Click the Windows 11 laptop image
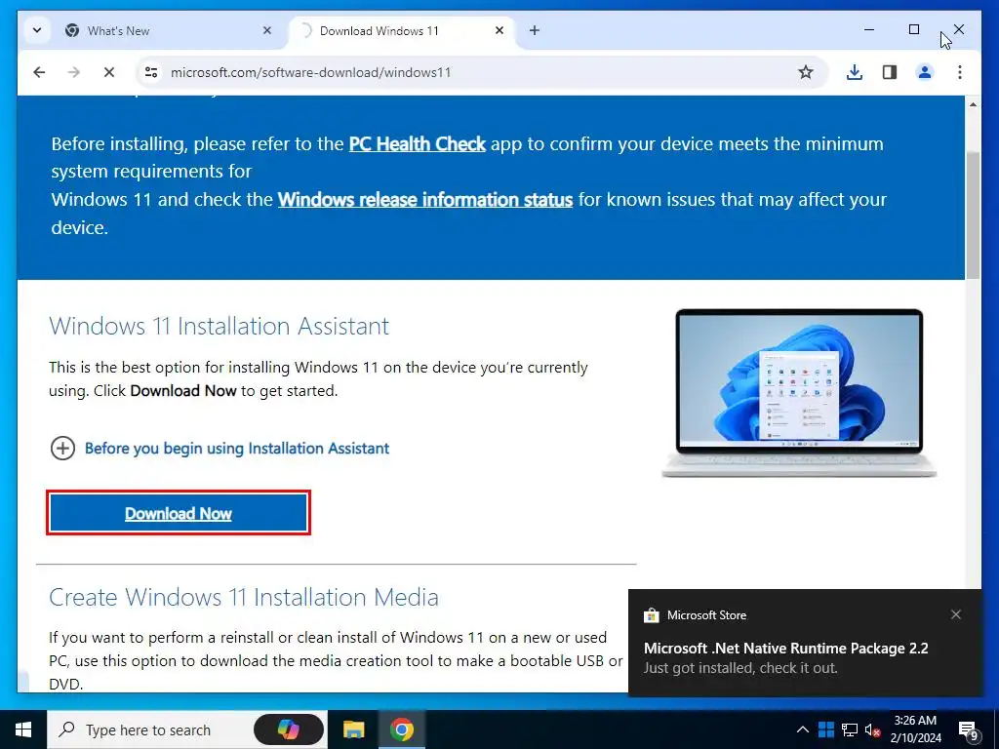Viewport: 999px width, 749px height. [x=799, y=393]
